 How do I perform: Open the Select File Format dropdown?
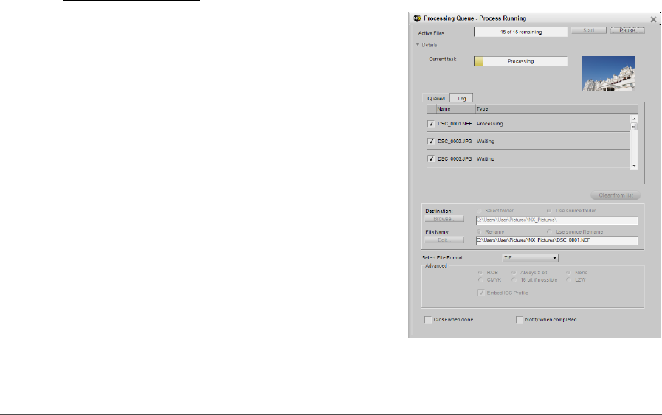pyautogui.click(x=531, y=258)
